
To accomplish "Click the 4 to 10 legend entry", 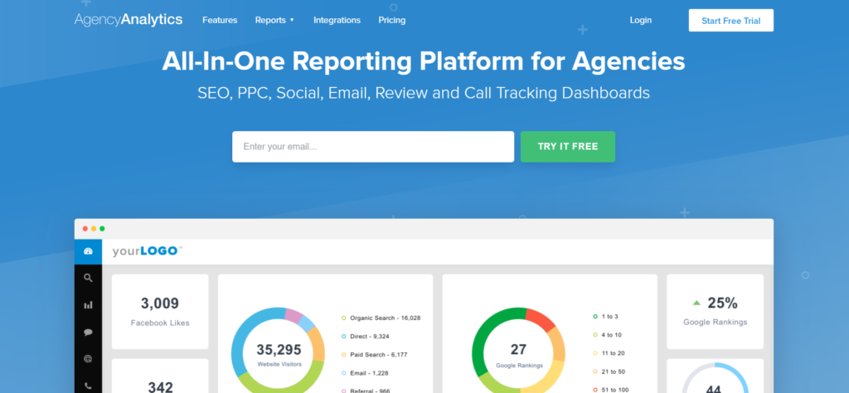I will (x=607, y=335).
